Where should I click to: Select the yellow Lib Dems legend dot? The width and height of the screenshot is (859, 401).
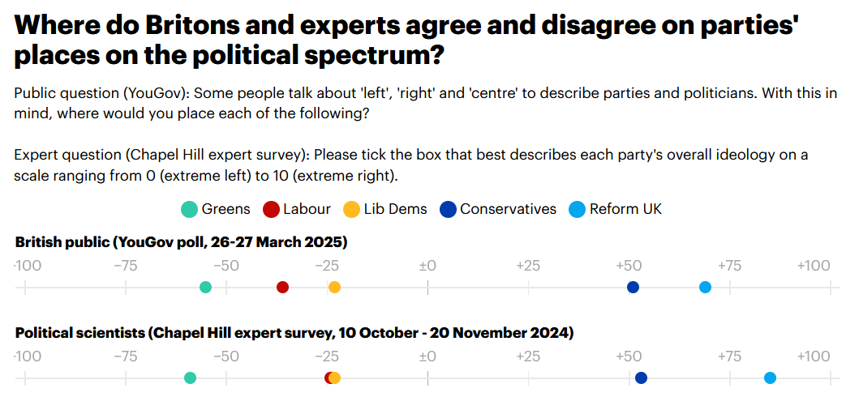(351, 209)
